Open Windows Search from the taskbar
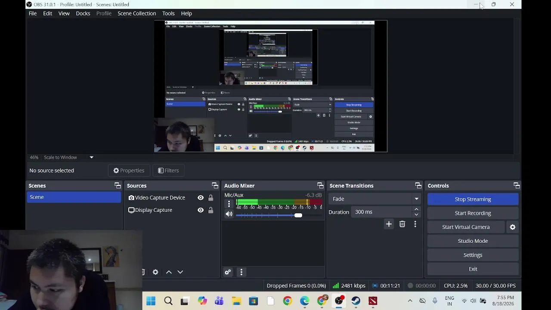This screenshot has height=310, width=551. [x=168, y=301]
